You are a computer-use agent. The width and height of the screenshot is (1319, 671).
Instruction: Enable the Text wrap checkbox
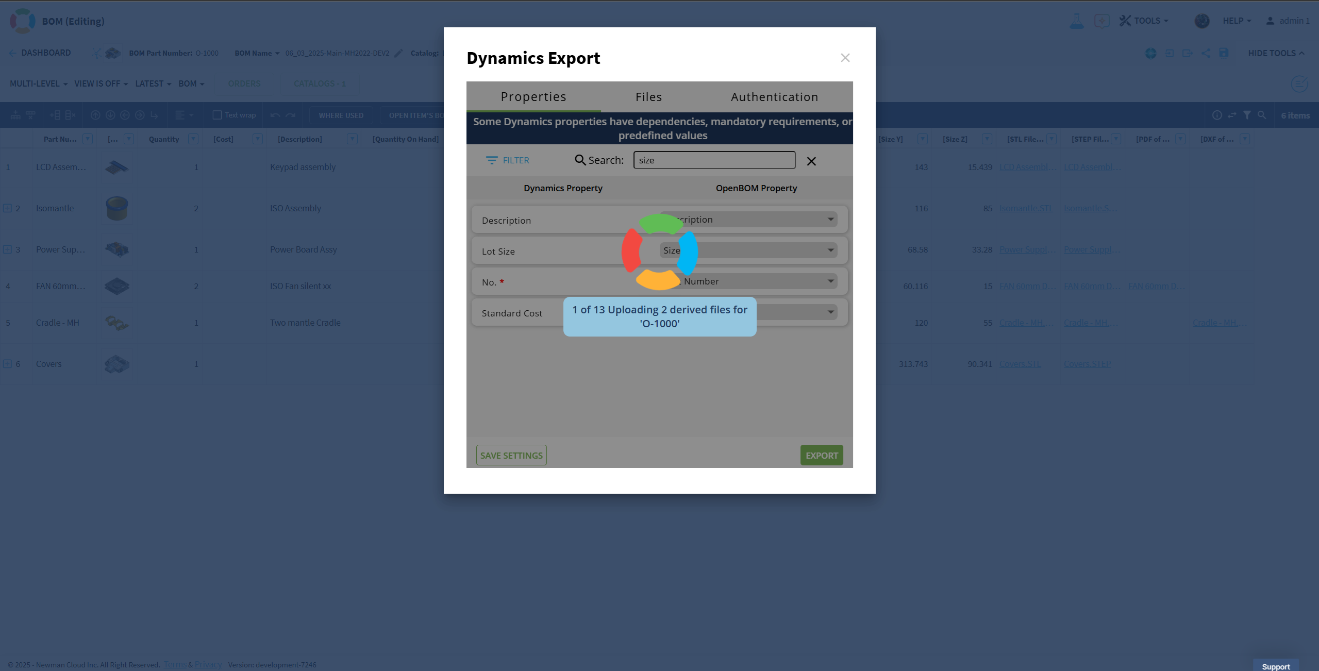[217, 115]
